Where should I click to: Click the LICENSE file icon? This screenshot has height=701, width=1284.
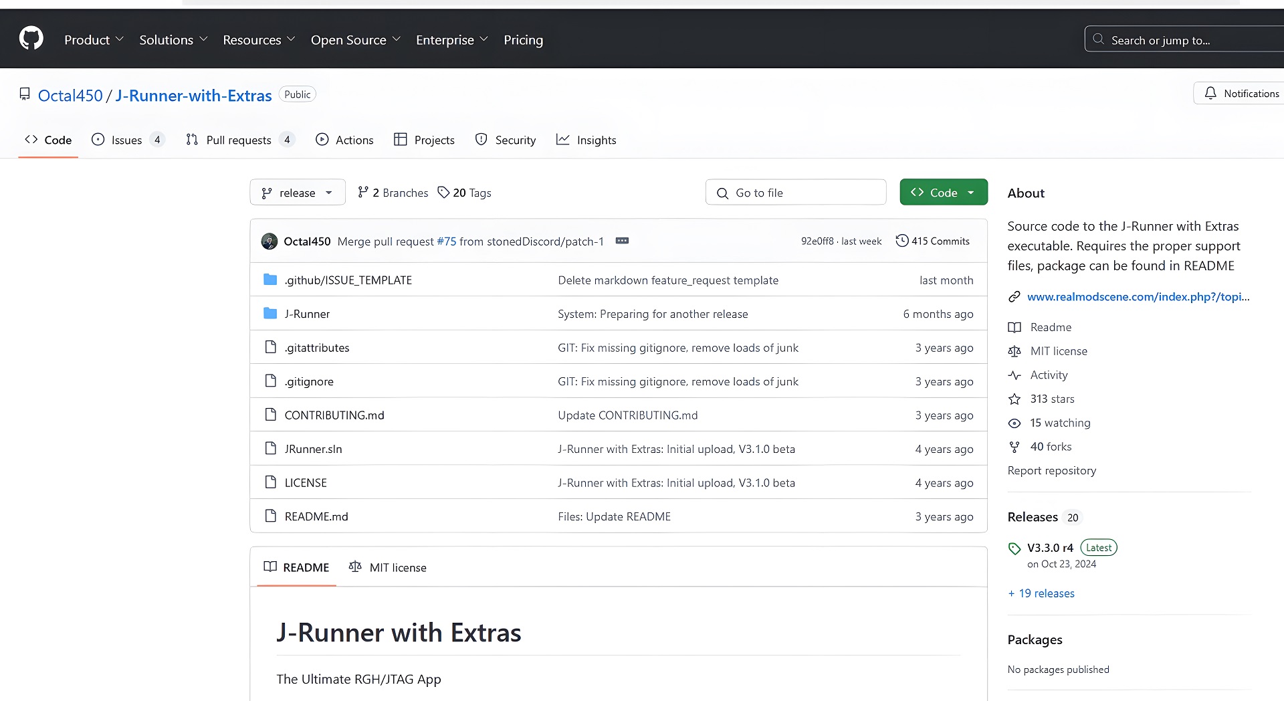pyautogui.click(x=270, y=482)
